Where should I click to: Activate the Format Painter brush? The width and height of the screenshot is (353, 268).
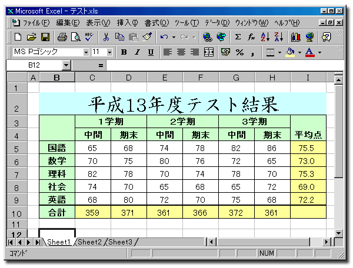click(147, 37)
